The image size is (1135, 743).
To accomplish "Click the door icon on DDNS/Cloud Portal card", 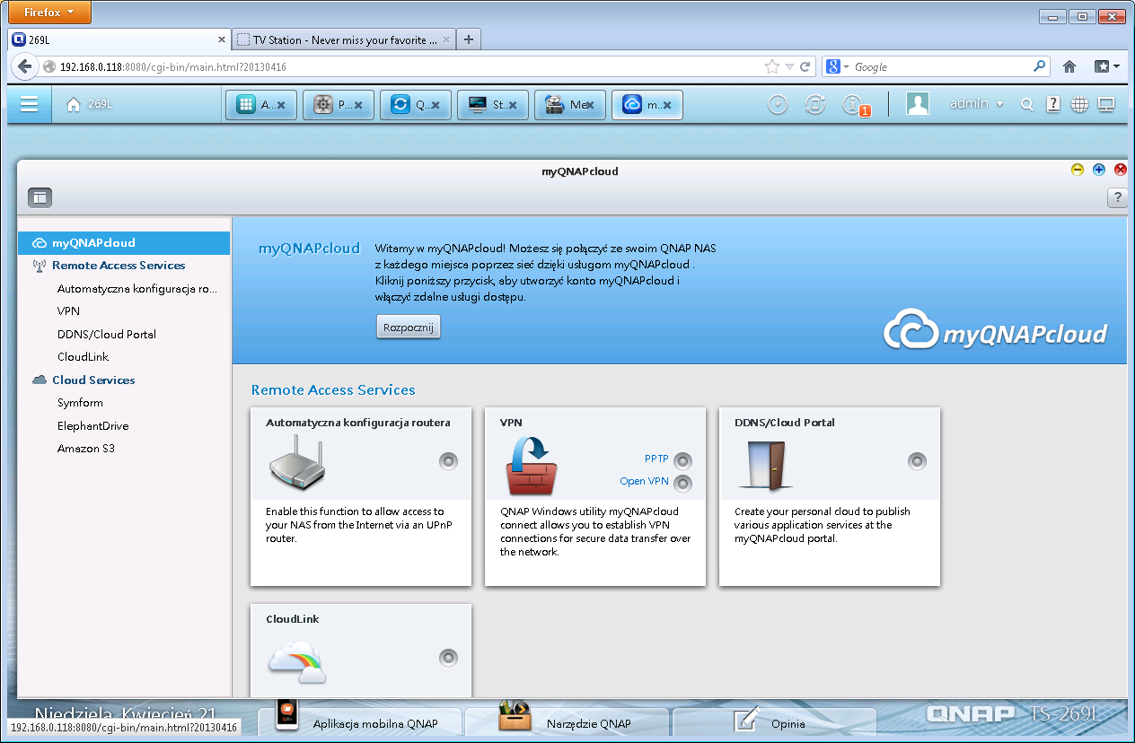I will click(x=765, y=464).
